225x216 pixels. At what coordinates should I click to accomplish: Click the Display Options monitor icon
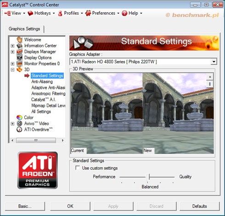(20, 58)
